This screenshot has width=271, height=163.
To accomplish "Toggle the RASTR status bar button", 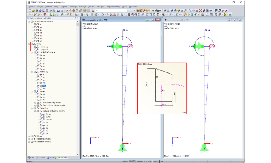I will tap(132, 161).
